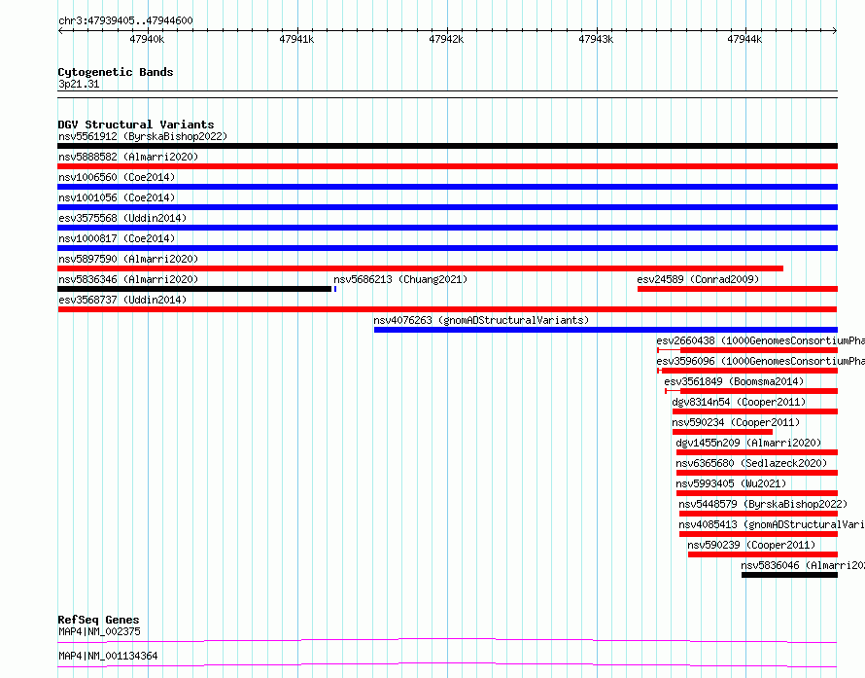Select the black nsv5561912 variant bar
Viewport: 865px width, 678px height.
coord(447,146)
